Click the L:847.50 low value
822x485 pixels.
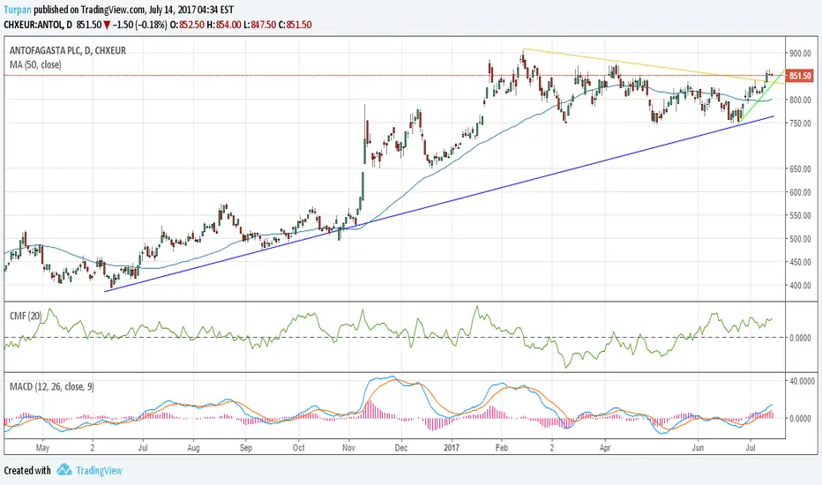(x=260, y=25)
